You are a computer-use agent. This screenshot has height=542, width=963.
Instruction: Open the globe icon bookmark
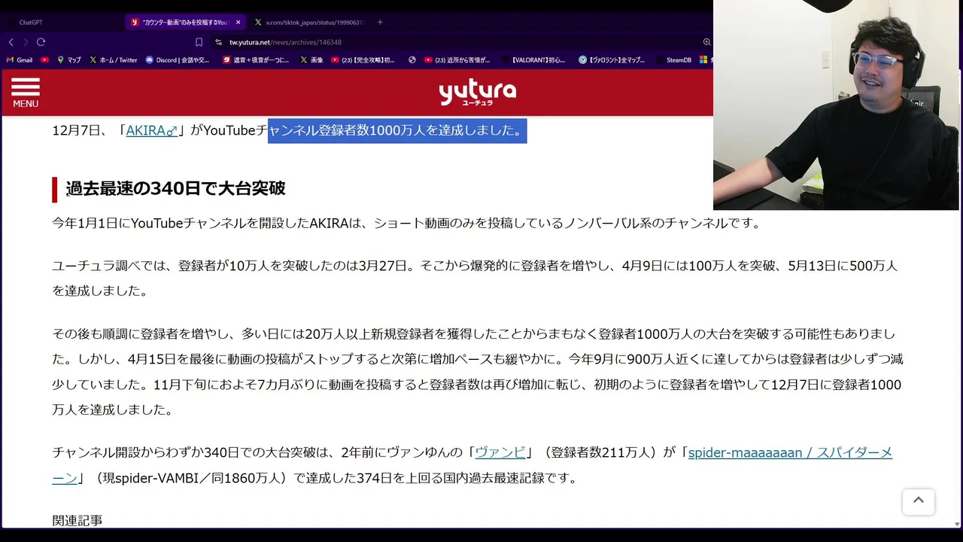[412, 60]
